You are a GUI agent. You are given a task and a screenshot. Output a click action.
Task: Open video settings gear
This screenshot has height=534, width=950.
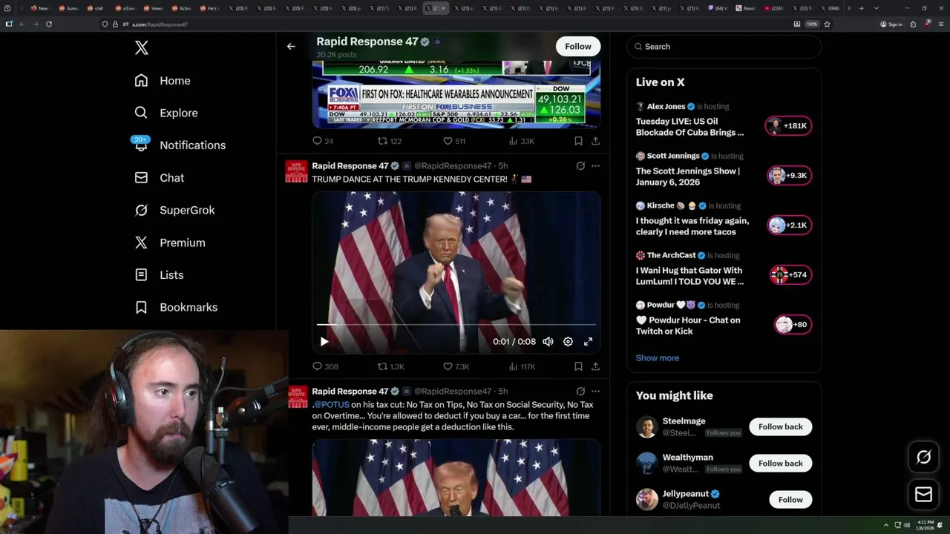(568, 341)
